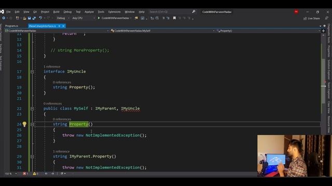Viewport: 332px width, 186px height.
Task: Click the New Project toolbar icon
Action: (x=17, y=19)
